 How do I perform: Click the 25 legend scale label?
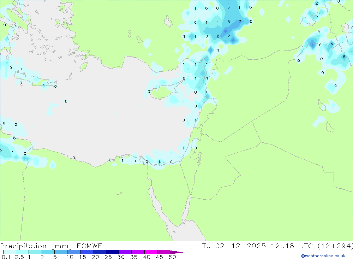pos(108,257)
